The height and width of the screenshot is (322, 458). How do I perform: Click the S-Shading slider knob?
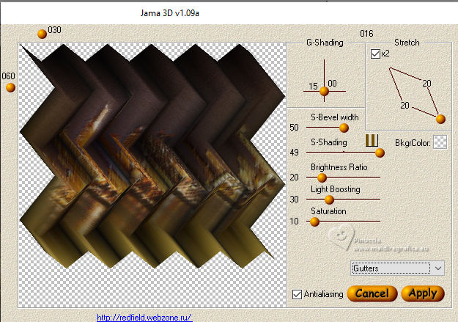click(x=380, y=153)
